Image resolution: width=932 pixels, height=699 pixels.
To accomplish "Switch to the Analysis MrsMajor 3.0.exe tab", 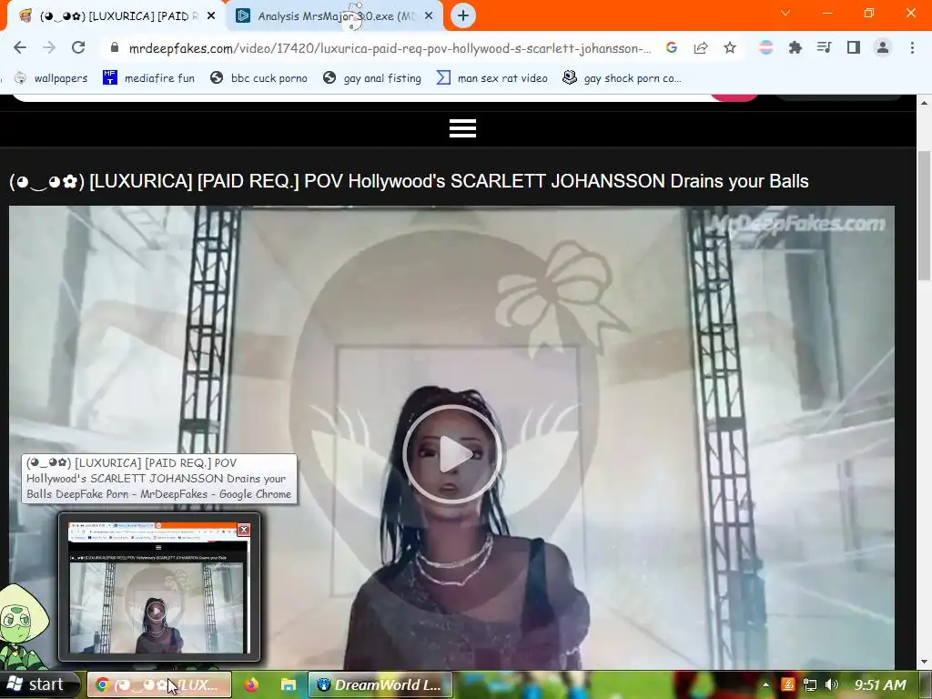I will [x=333, y=16].
